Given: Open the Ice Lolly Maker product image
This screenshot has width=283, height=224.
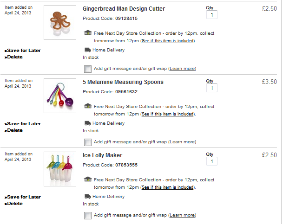Looking at the screenshot, I should click(60, 169).
